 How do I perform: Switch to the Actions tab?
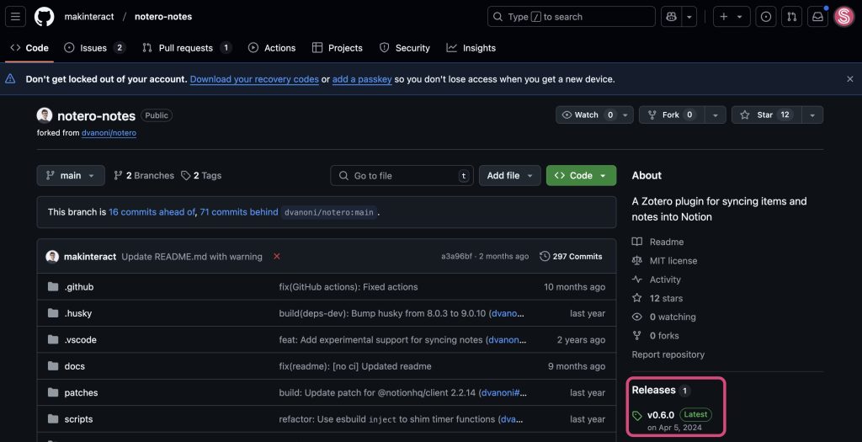[271, 48]
